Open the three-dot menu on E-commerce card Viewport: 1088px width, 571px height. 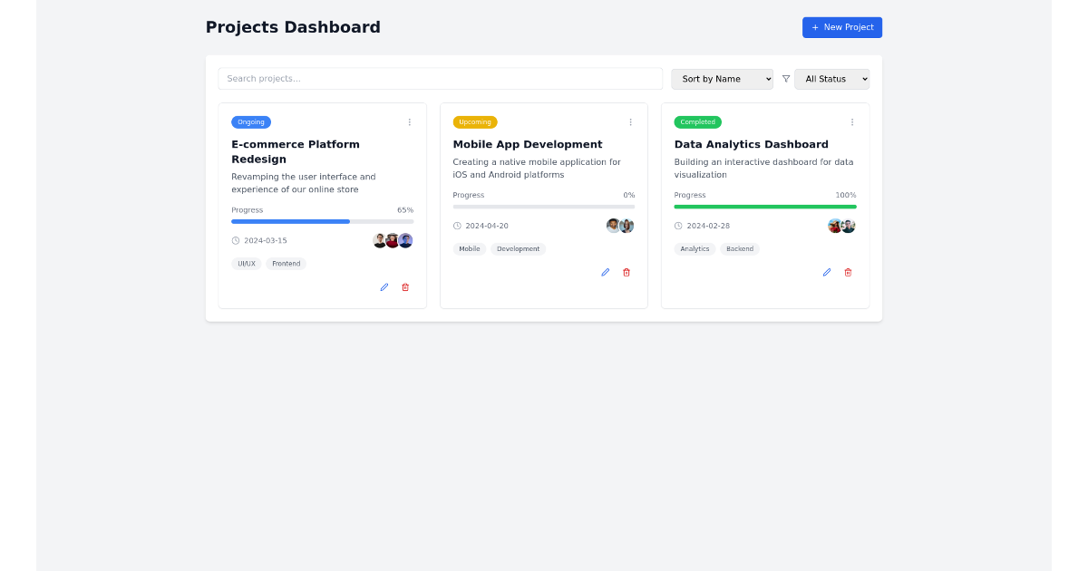coord(409,121)
